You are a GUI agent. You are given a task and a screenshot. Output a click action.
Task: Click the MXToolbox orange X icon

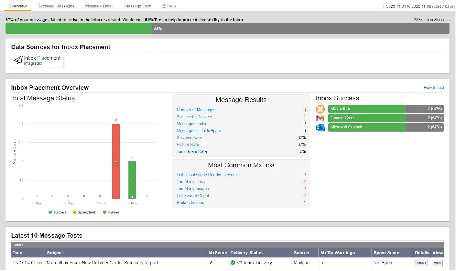[x=320, y=109]
